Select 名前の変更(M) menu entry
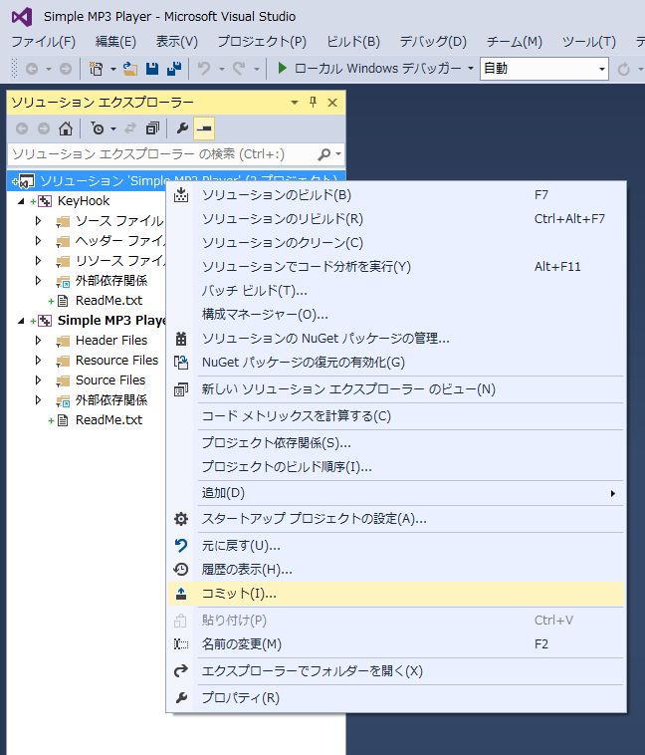645x755 pixels. (396, 644)
